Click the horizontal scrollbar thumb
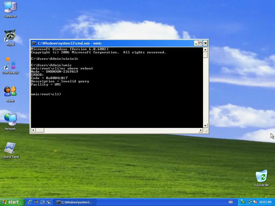This screenshot has height=206, width=275. [x=40, y=130]
